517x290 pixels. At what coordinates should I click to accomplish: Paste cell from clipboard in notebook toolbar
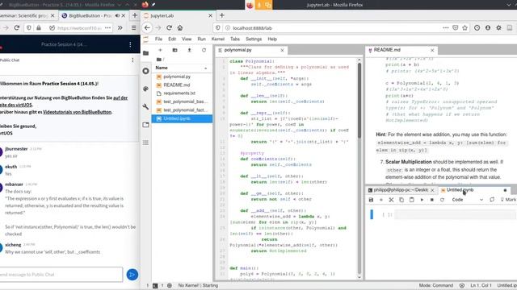(411, 200)
